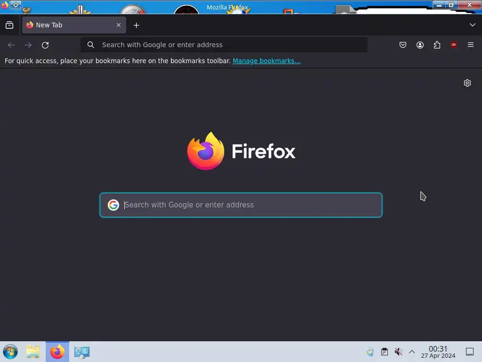Open the application hamburger menu

coord(471,45)
